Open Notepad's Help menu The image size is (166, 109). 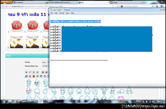pyautogui.click(x=72, y=13)
